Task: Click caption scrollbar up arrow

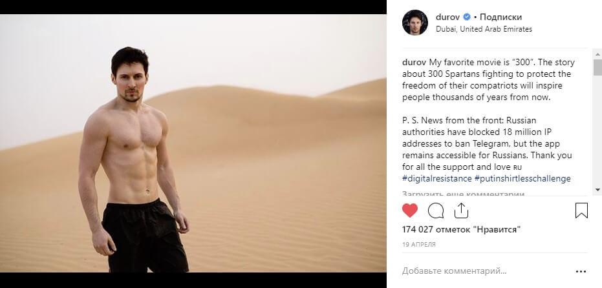Action: point(597,54)
